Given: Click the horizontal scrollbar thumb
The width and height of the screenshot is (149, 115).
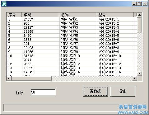Looking at the screenshot, I should pos(31,78).
